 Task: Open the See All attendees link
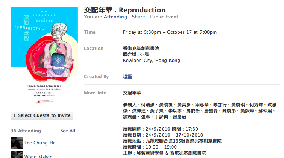[68, 131]
